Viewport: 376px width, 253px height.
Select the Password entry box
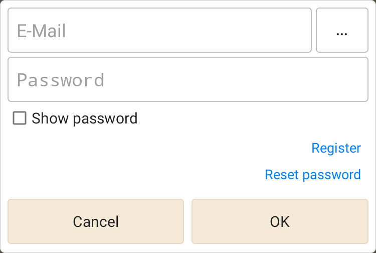click(188, 80)
